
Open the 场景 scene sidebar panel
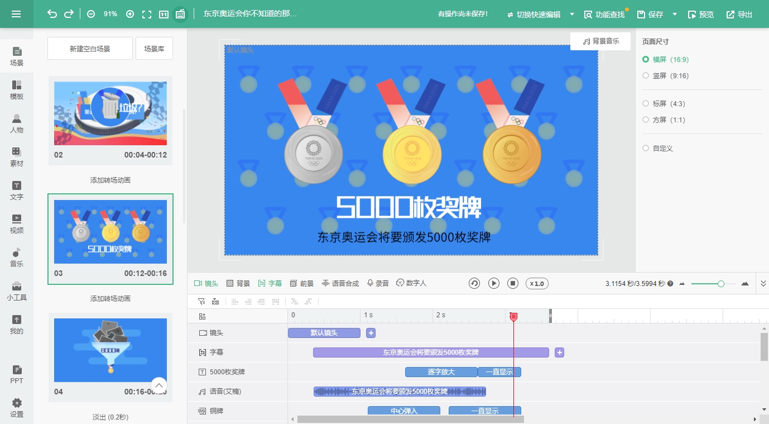point(17,56)
